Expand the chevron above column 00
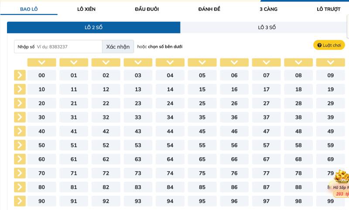This screenshot has height=210, width=349. [42, 62]
